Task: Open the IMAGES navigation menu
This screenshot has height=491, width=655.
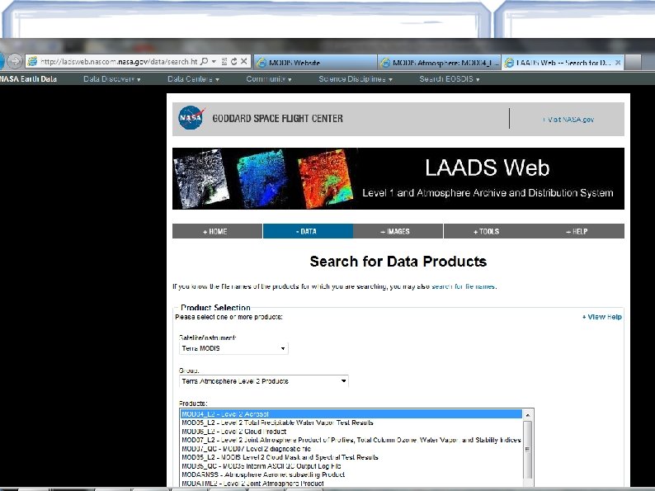Action: tap(398, 231)
